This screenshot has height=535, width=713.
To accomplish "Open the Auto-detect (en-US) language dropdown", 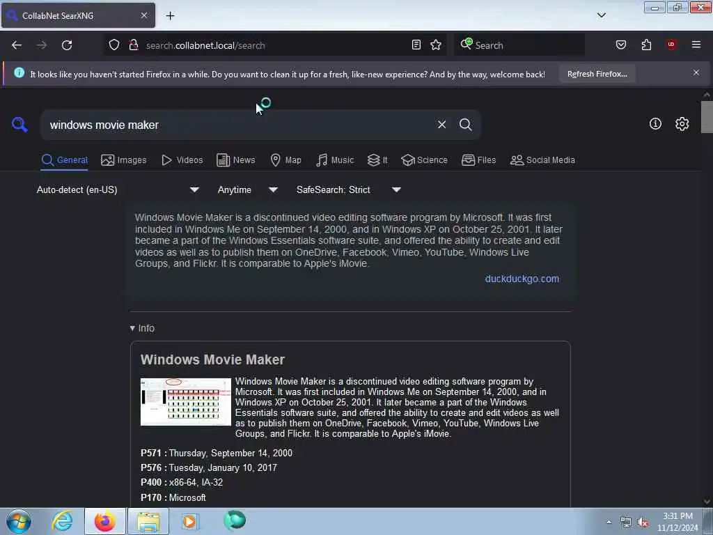I will coord(118,189).
